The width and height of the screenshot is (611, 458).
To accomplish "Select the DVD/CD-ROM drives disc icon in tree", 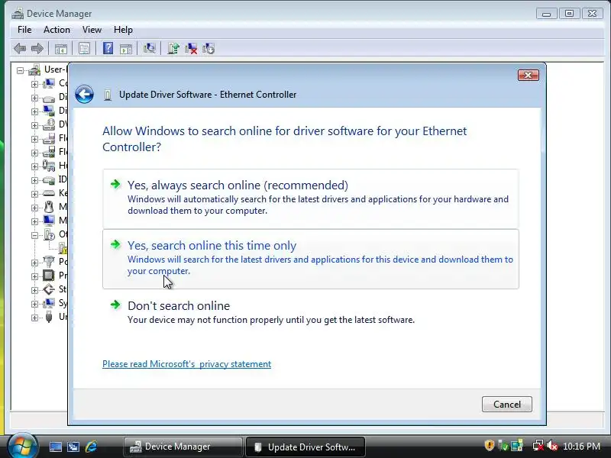I will [x=49, y=124].
